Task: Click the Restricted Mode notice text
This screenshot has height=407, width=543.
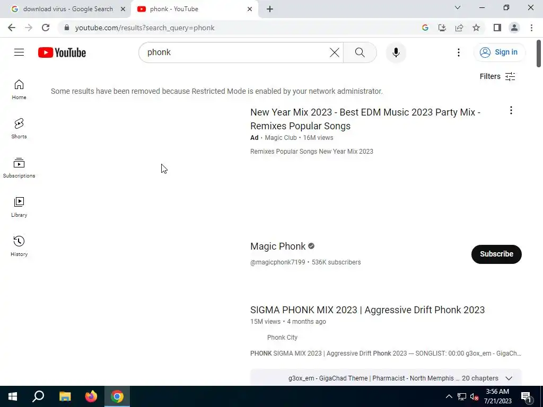Action: click(x=217, y=91)
